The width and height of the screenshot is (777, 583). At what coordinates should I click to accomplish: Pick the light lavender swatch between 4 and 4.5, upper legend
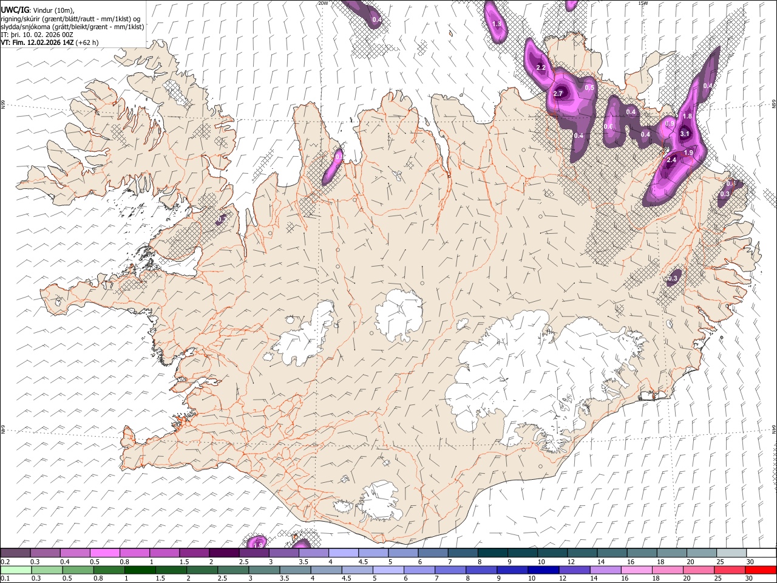pyautogui.click(x=343, y=553)
